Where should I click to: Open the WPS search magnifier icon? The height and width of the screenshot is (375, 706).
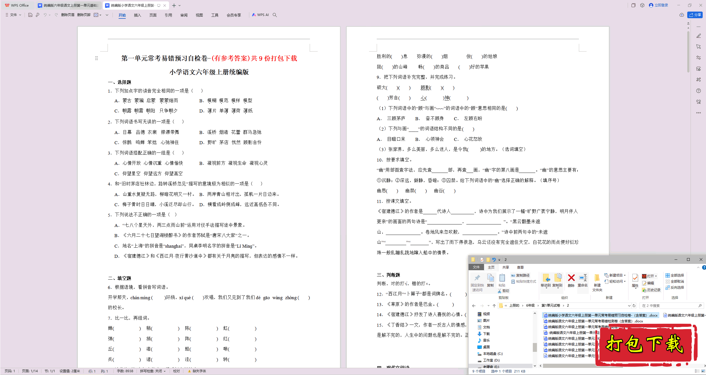275,15
